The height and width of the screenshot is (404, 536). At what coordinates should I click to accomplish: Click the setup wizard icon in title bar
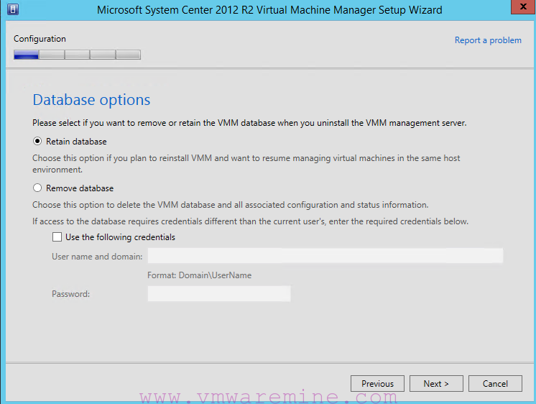[x=13, y=9]
